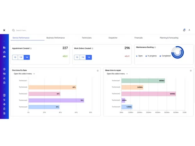Click info icon next to Appointment Created
This screenshot has height=146, width=195.
point(31,48)
